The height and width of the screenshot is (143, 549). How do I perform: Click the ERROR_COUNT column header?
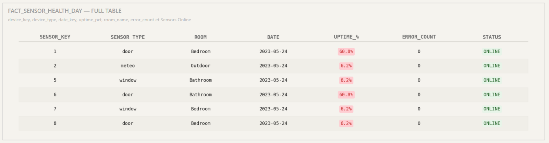[x=419, y=37]
